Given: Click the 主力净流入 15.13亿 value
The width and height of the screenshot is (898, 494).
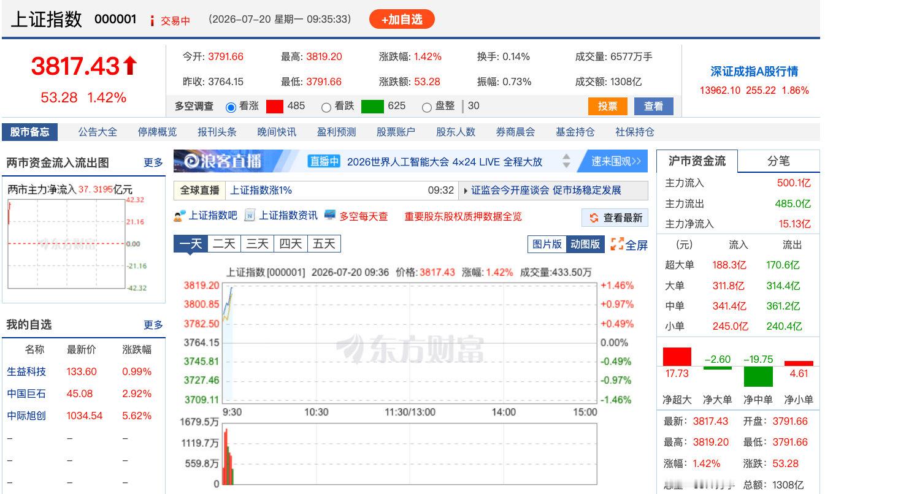Looking at the screenshot, I should tap(795, 224).
